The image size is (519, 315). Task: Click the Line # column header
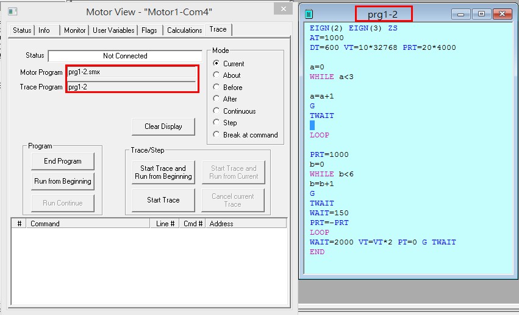coord(165,224)
